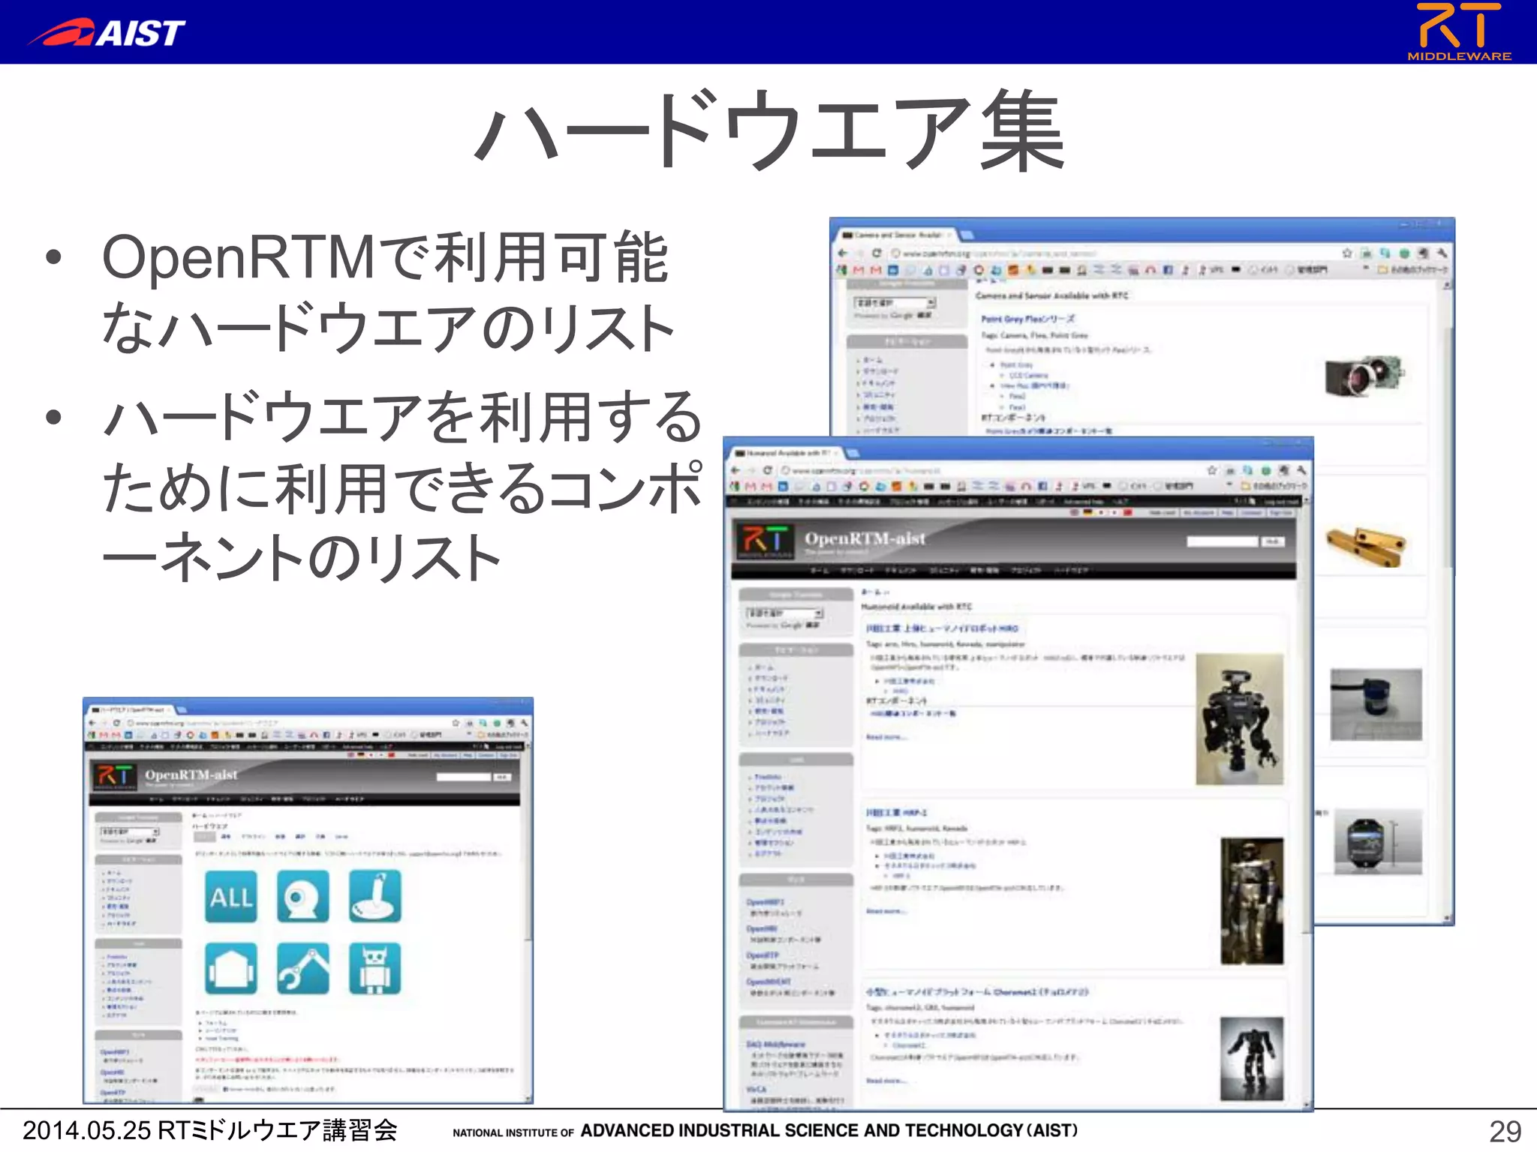Click ハードウエア in the Humanoid window nav bar
The height and width of the screenshot is (1152, 1537).
[x=1072, y=570]
